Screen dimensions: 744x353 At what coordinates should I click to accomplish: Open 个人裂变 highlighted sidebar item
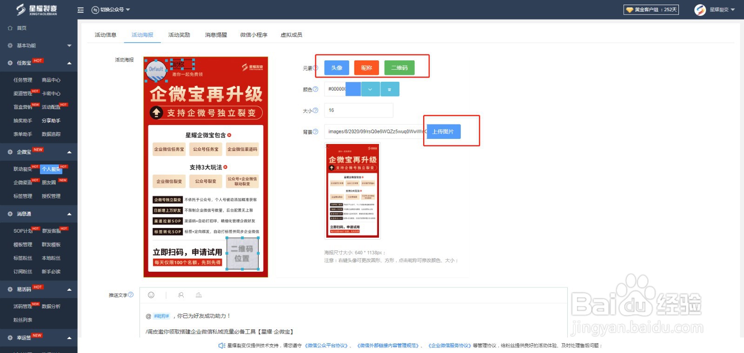[51, 169]
